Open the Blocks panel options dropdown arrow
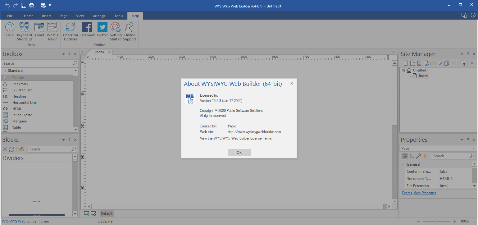The height and width of the screenshot is (225, 478). click(63, 140)
